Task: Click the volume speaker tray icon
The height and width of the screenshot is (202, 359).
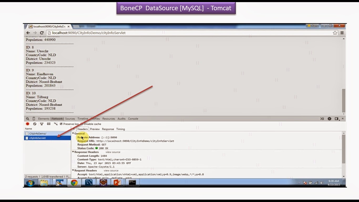Action: pyautogui.click(x=322, y=183)
